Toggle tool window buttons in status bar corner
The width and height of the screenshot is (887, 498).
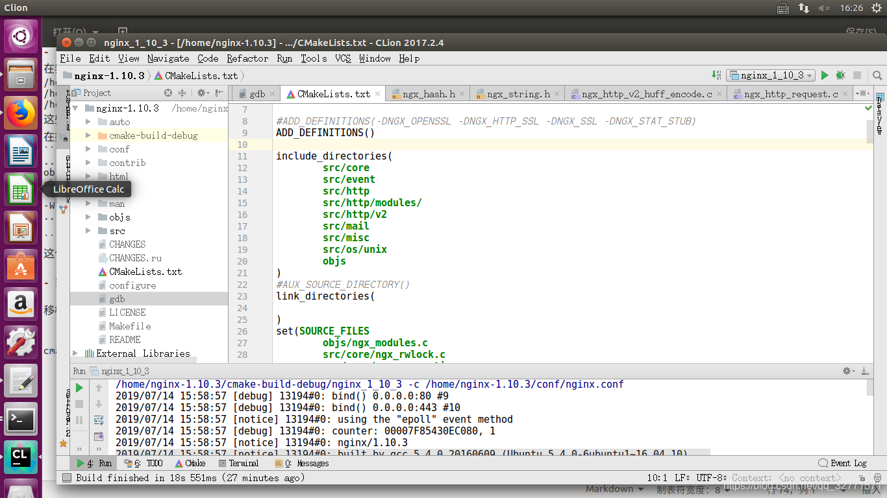point(66,478)
